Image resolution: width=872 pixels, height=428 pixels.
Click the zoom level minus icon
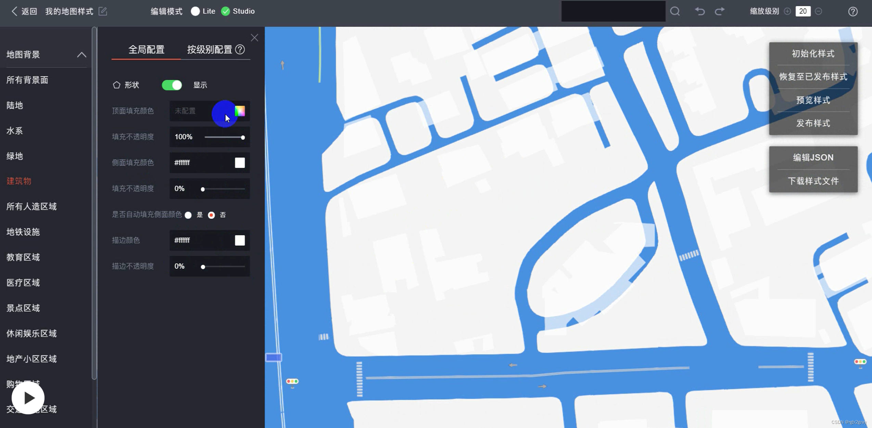click(x=819, y=11)
